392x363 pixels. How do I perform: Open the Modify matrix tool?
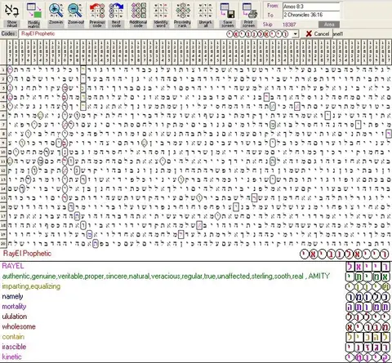pyautogui.click(x=34, y=15)
